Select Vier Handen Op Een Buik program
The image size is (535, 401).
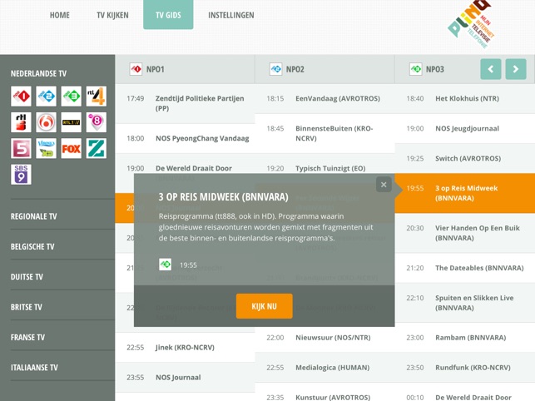[465, 233]
